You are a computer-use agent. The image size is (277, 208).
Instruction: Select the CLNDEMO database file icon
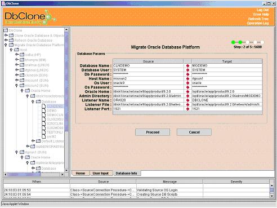(x=43, y=106)
